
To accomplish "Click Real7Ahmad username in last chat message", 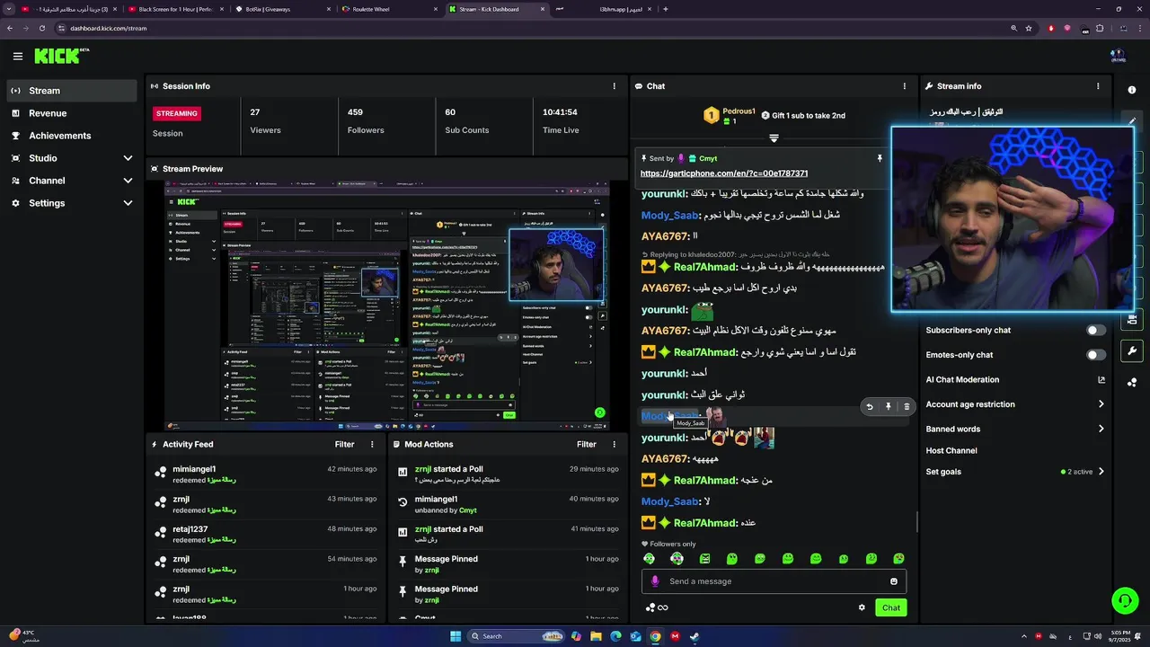I will click(x=705, y=523).
